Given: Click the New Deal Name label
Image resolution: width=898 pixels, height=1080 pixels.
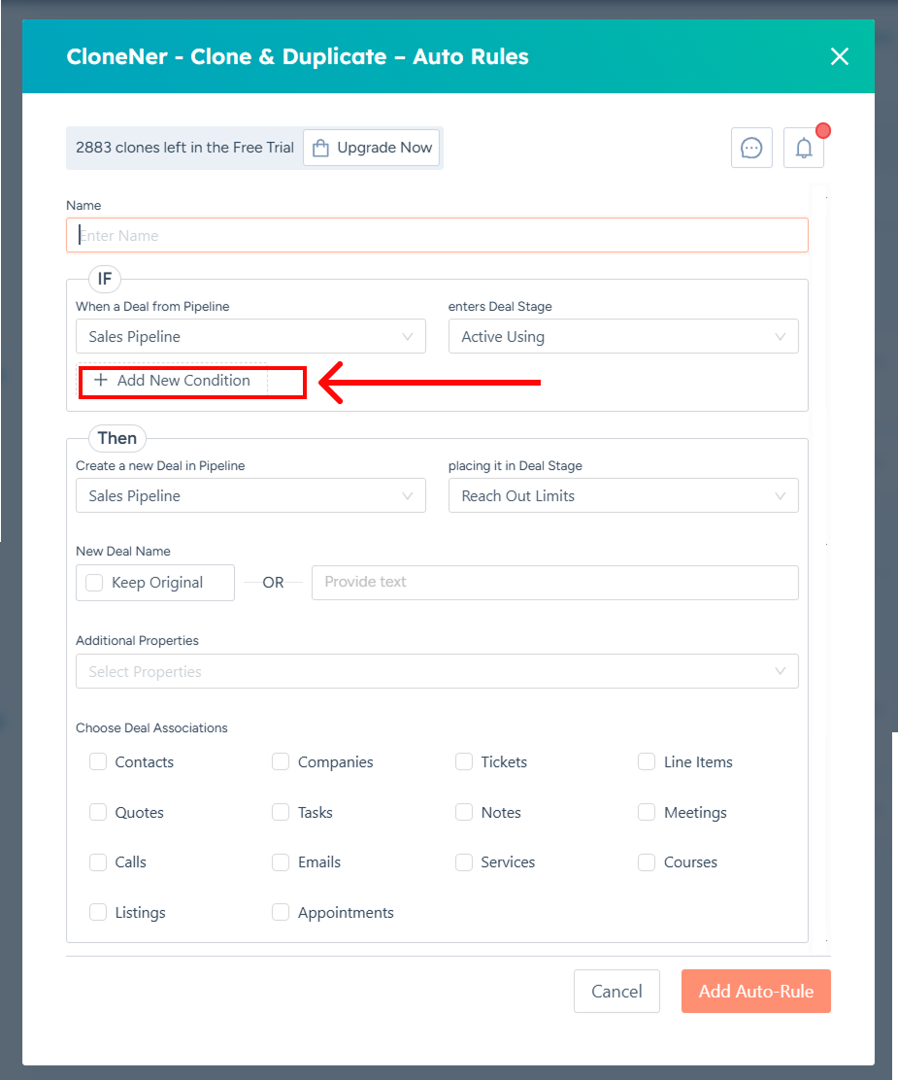Looking at the screenshot, I should 123,551.
